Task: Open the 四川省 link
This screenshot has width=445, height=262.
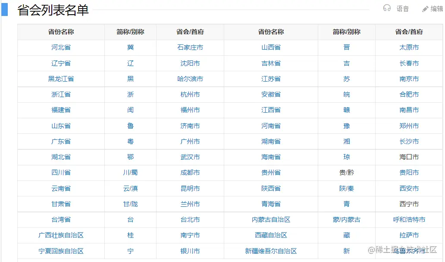Action: (x=61, y=173)
